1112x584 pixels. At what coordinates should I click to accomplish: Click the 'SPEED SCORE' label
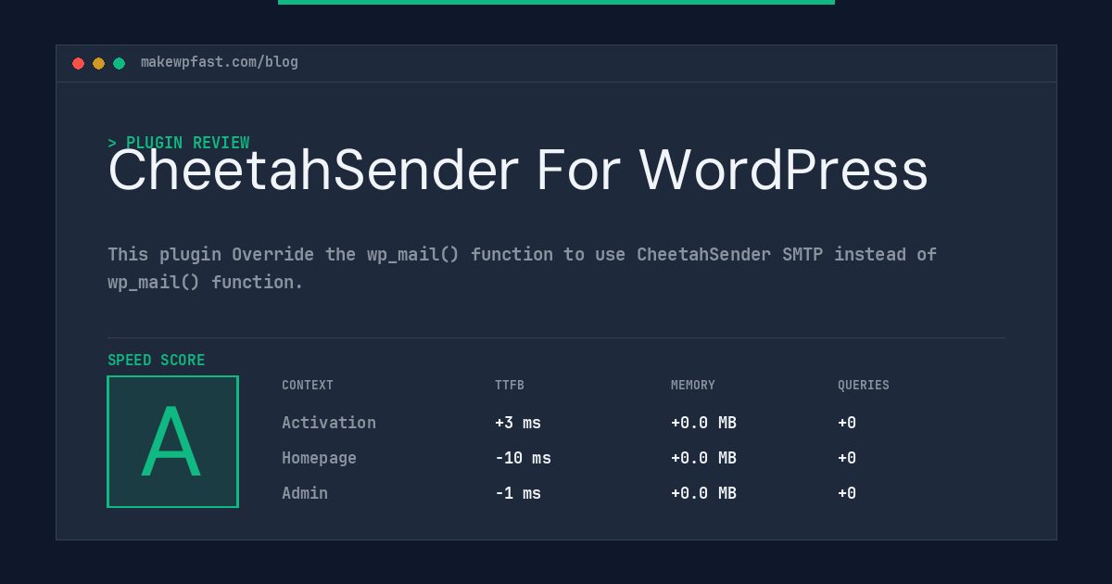click(x=157, y=361)
